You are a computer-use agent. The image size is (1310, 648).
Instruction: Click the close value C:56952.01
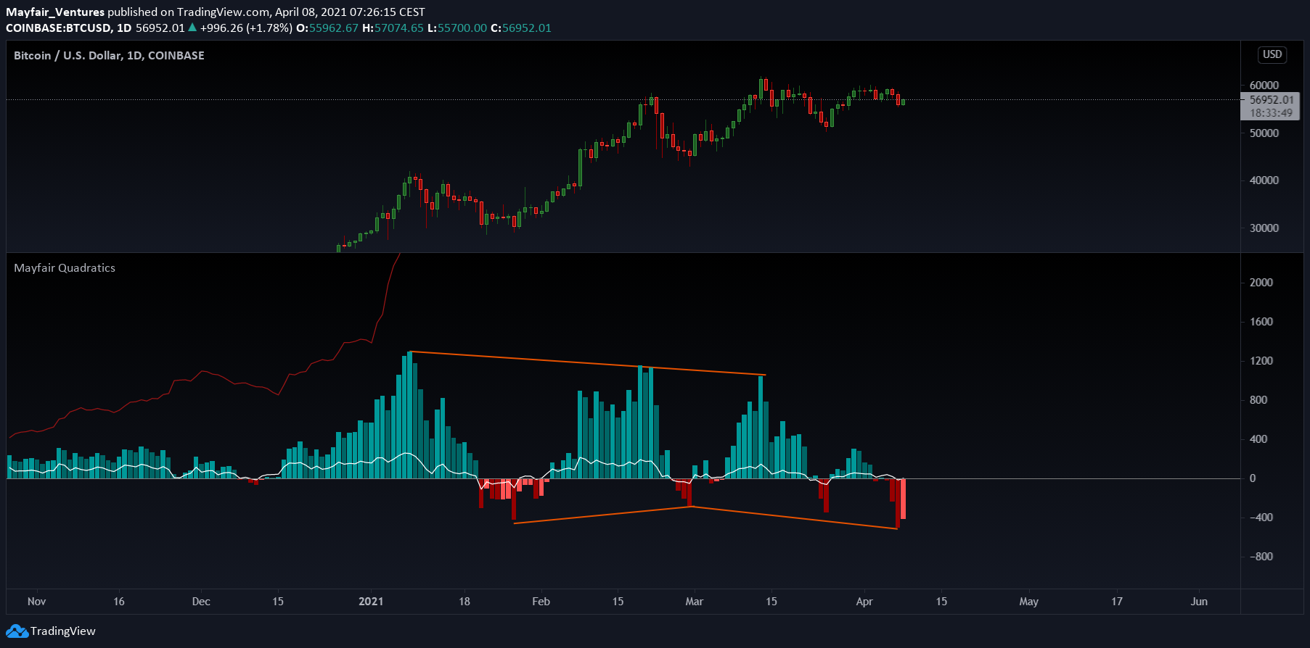point(521,28)
